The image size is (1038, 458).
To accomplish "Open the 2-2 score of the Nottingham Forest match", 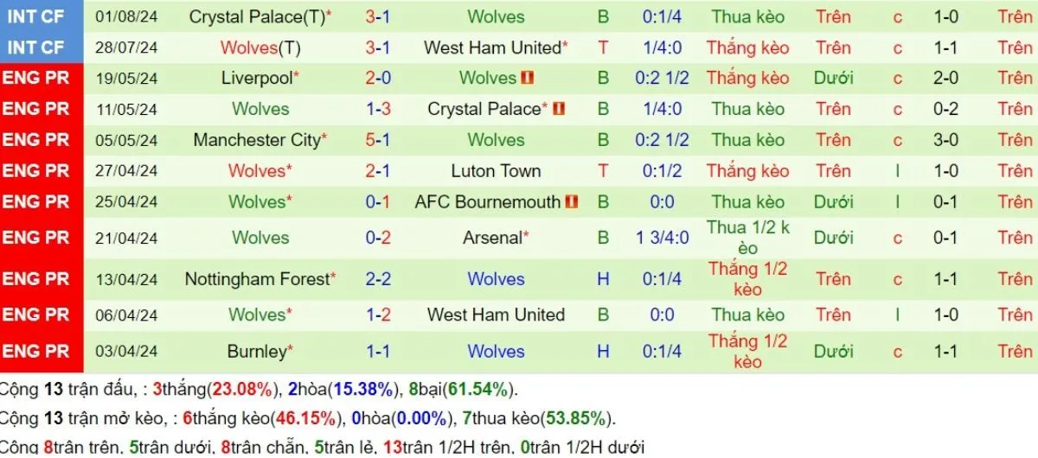I will [x=378, y=279].
